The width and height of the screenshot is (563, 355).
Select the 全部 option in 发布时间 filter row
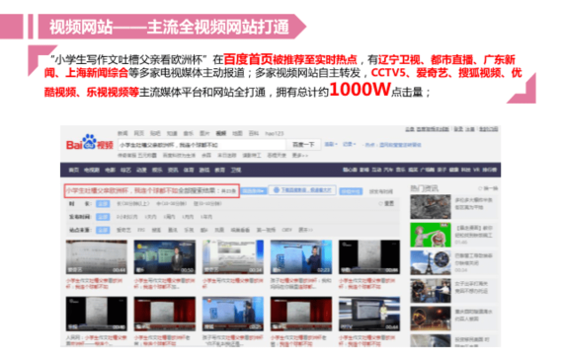tap(103, 217)
